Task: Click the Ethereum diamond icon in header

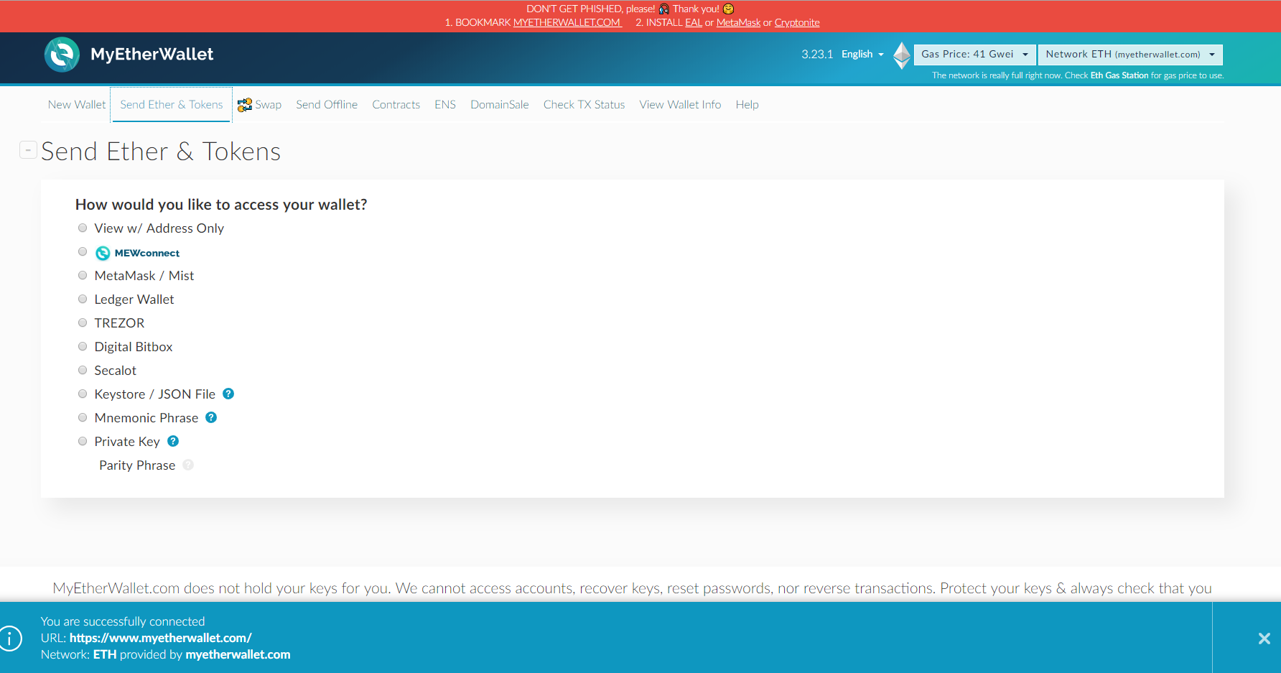Action: (902, 55)
